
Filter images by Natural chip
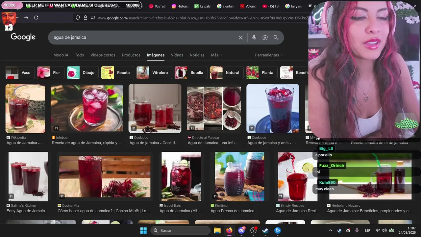(227, 73)
